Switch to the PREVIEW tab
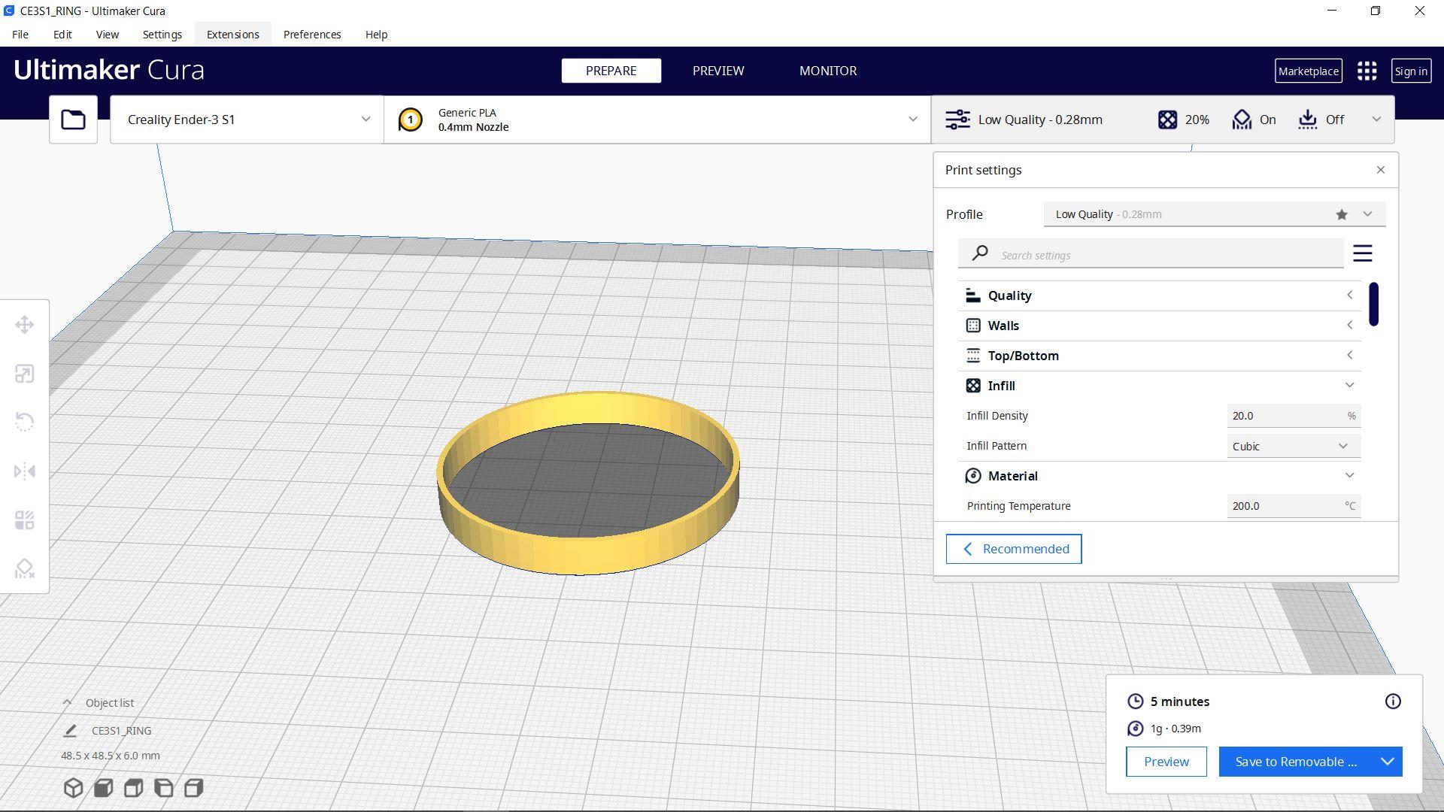 (717, 71)
